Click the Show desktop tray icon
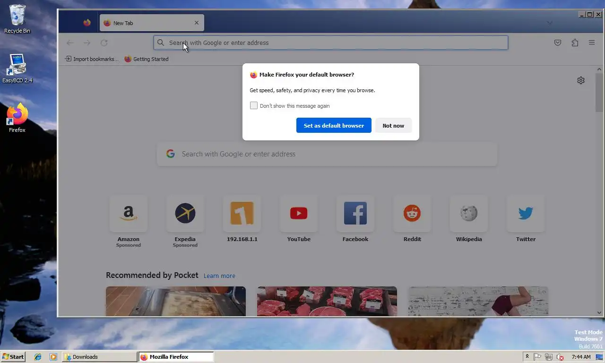This screenshot has width=605, height=363. pyautogui.click(x=599, y=357)
